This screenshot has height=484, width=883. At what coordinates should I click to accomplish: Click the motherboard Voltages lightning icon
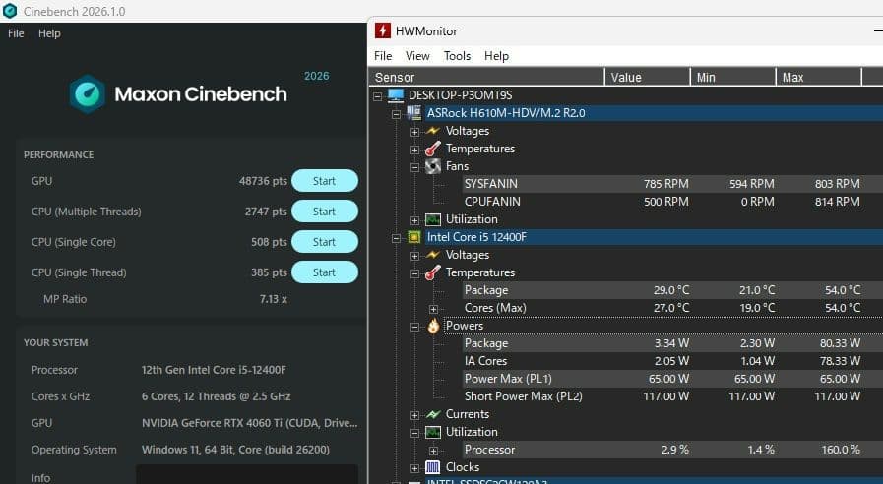(x=432, y=131)
